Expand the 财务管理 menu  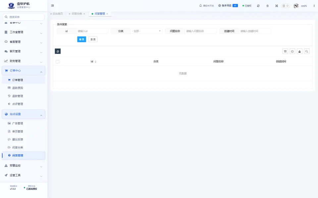tap(24, 61)
